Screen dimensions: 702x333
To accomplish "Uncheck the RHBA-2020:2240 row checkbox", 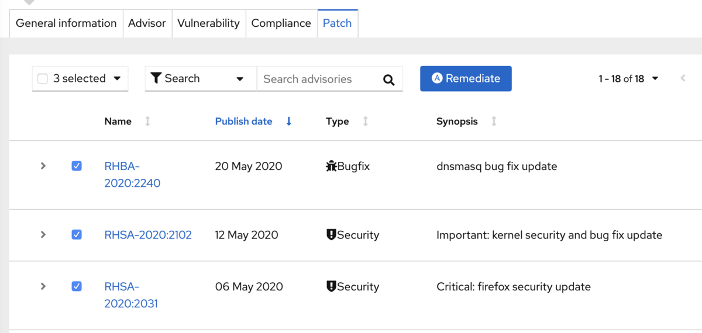I will [x=77, y=166].
